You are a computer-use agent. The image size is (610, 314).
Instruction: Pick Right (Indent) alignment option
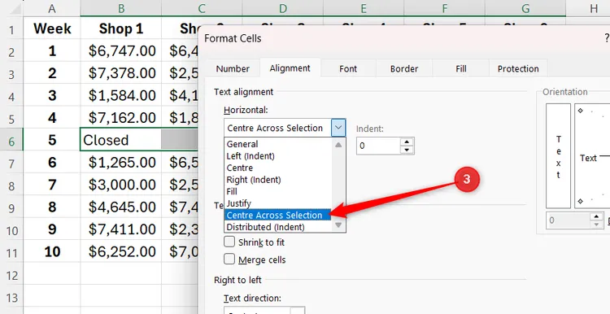click(278, 180)
